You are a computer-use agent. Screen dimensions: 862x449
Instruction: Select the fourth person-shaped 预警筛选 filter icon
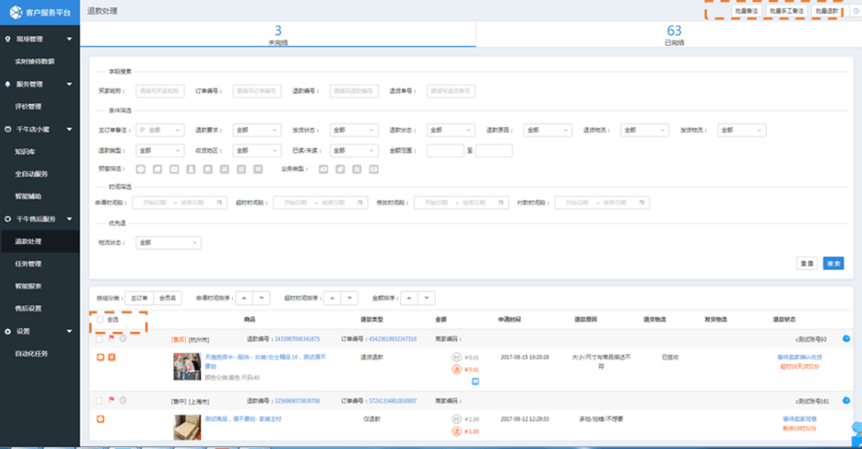click(x=191, y=169)
